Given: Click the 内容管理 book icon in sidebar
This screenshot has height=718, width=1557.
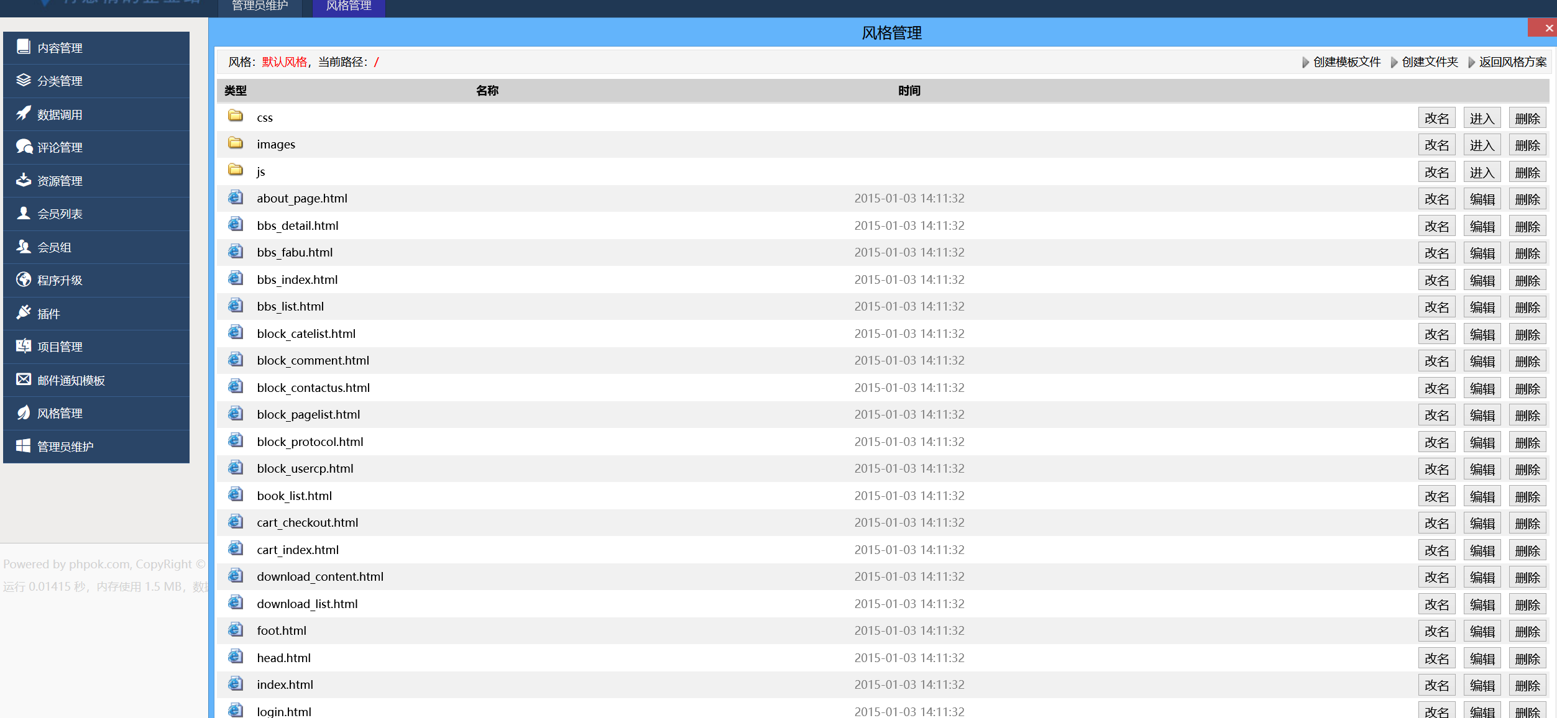Looking at the screenshot, I should coord(24,47).
